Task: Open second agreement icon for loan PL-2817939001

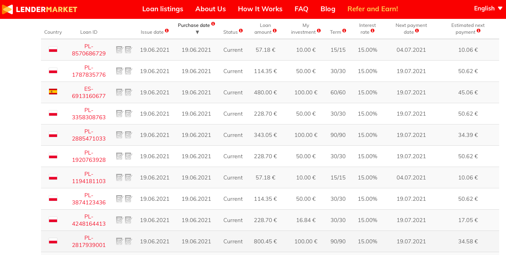Action: pos(128,241)
